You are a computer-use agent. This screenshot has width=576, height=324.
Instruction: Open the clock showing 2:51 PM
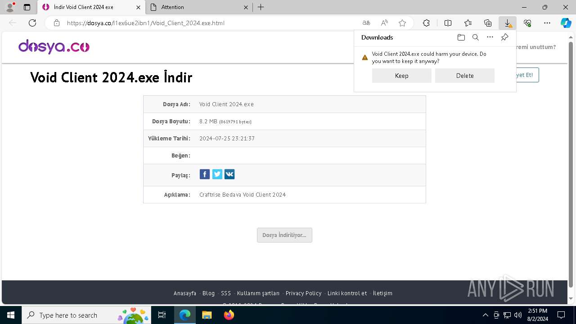(x=538, y=315)
